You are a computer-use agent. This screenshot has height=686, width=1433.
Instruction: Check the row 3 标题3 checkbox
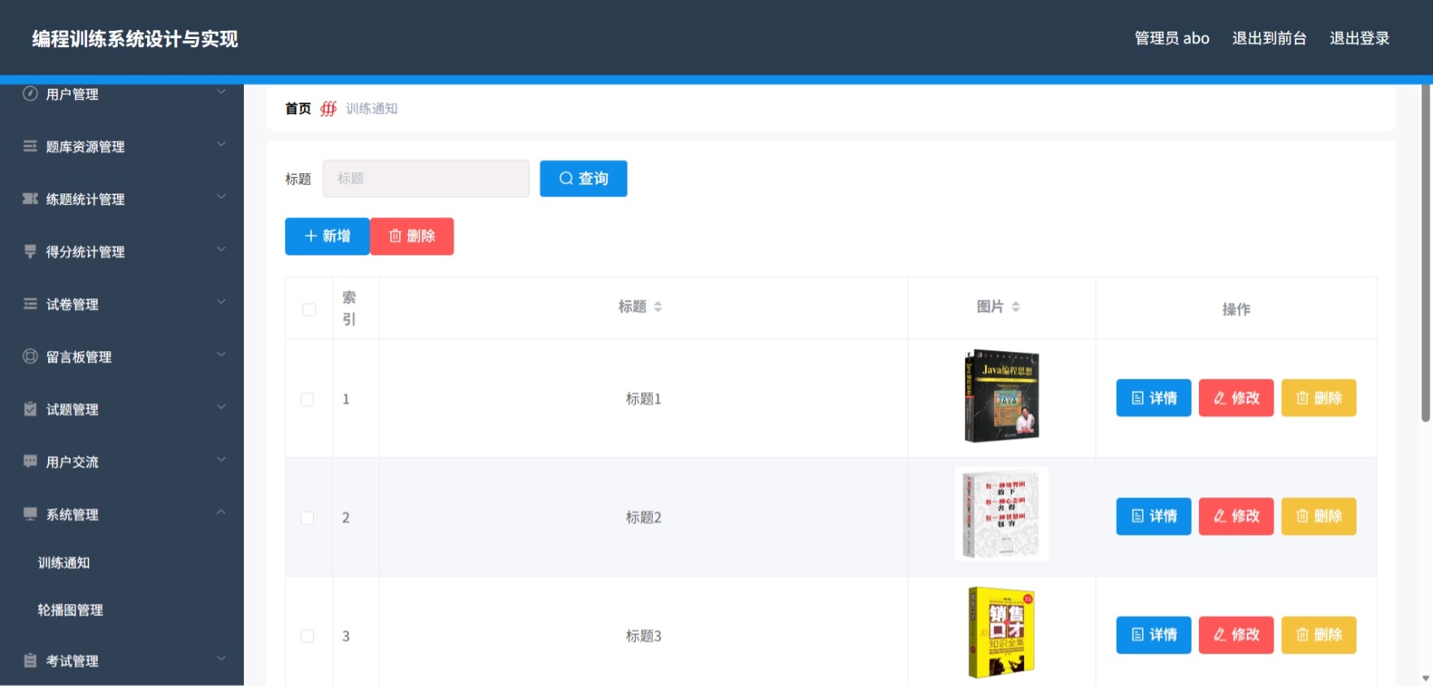coord(307,636)
